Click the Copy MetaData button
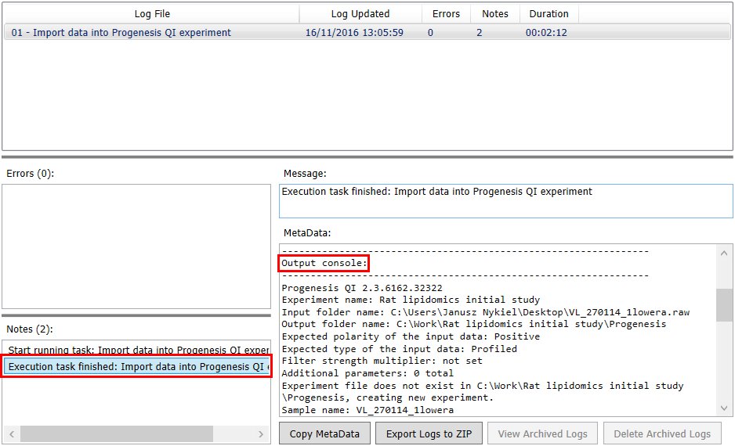This screenshot has width=735, height=446. pos(324,433)
